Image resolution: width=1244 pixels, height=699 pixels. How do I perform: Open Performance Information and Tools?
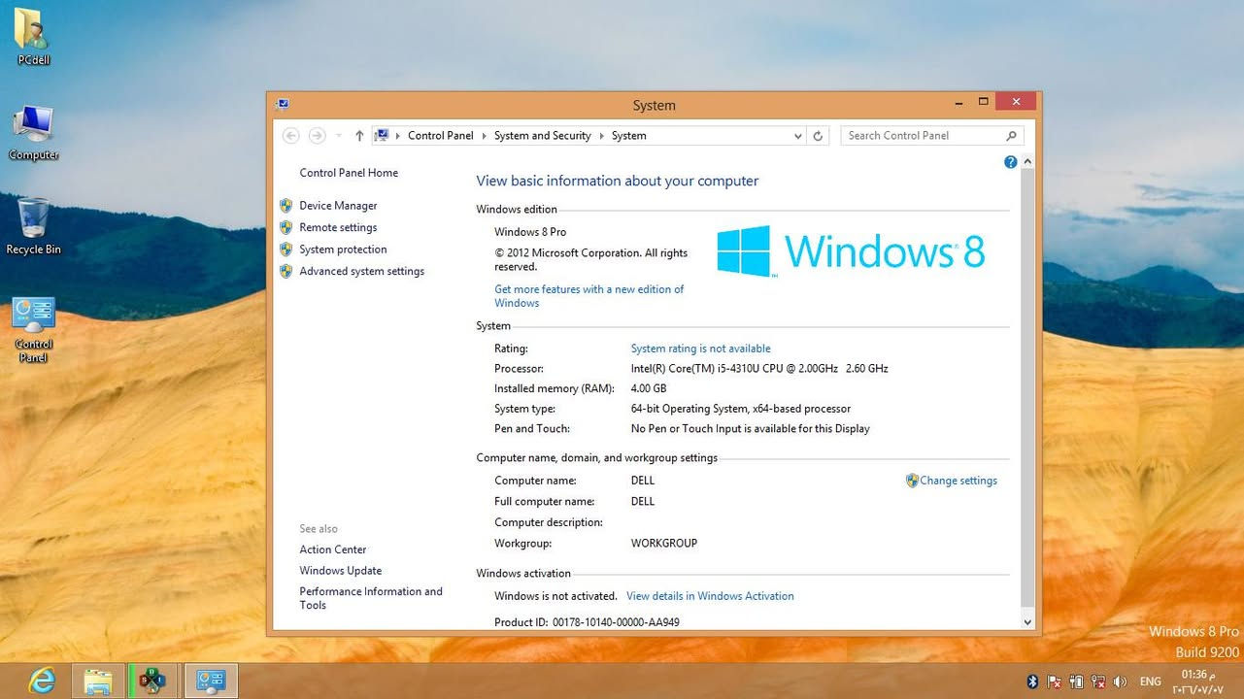(x=370, y=598)
